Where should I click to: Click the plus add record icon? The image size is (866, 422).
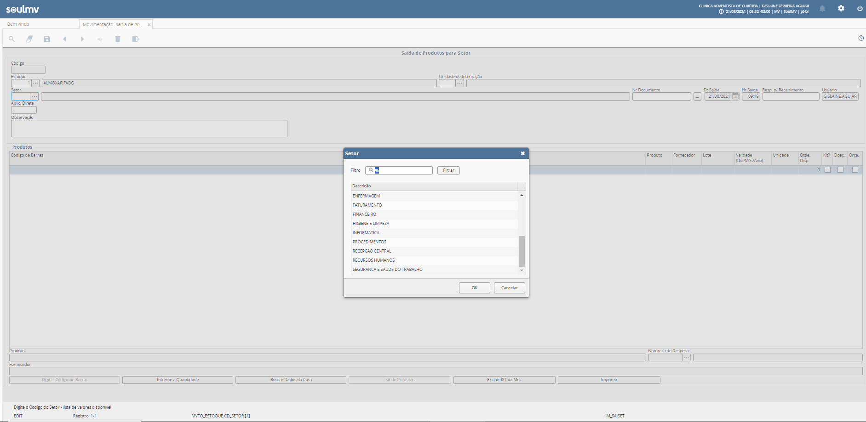tap(100, 39)
